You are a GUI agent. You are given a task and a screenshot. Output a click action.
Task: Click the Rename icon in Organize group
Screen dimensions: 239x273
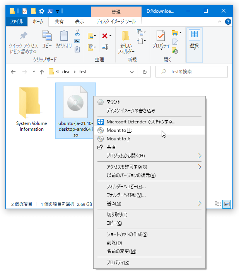(x=105, y=47)
